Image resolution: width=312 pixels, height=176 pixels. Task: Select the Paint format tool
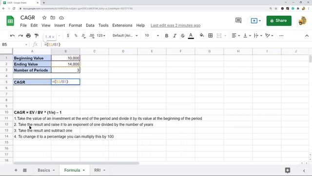(37, 36)
